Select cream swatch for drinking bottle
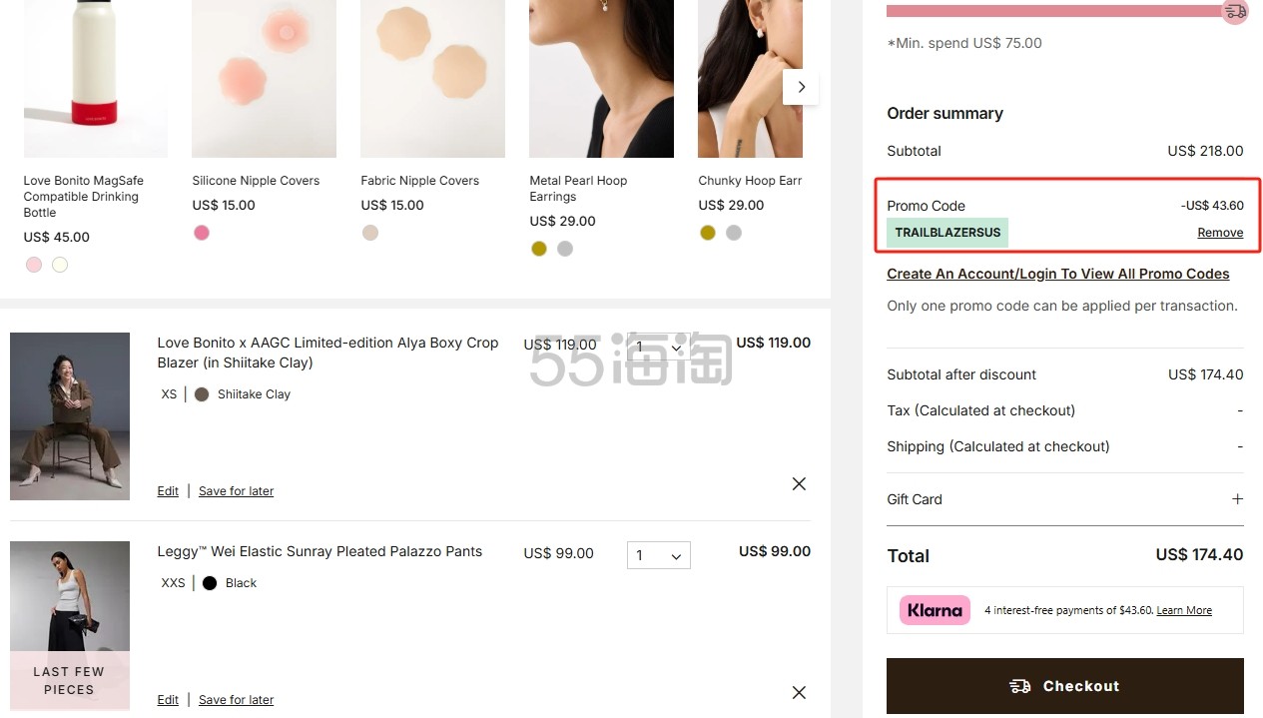The width and height of the screenshot is (1263, 718). 60,265
